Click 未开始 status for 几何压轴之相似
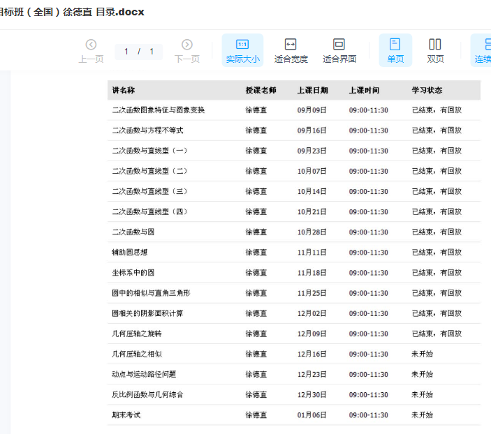The height and width of the screenshot is (434, 491). tap(422, 354)
